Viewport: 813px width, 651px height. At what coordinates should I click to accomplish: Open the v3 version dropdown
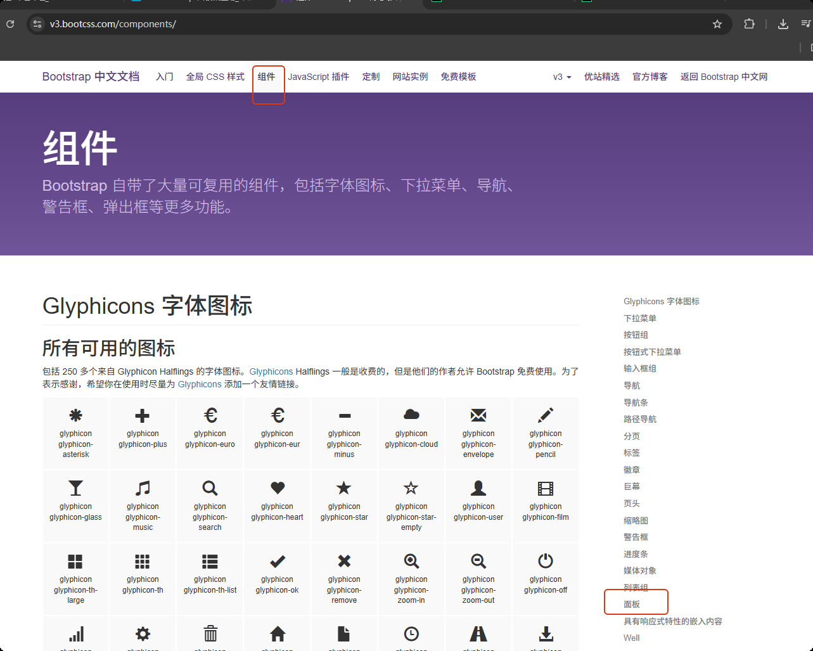click(x=562, y=77)
